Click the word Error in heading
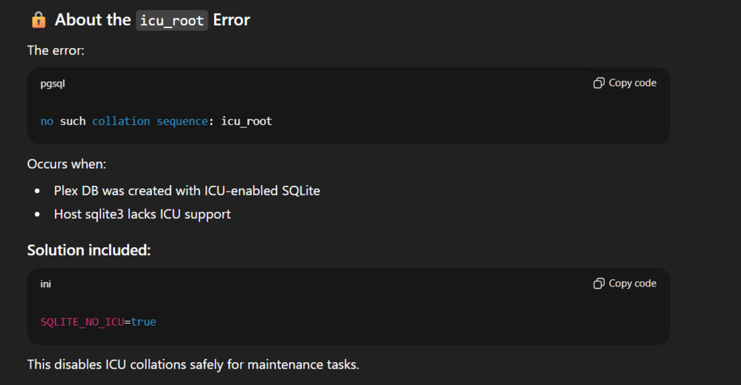This screenshot has width=741, height=385. click(231, 20)
